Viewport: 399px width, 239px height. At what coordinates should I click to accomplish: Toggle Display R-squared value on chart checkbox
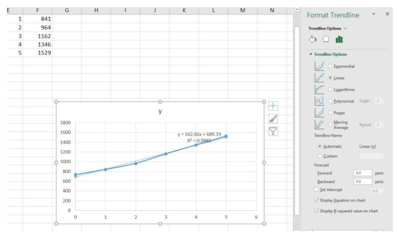[316, 211]
